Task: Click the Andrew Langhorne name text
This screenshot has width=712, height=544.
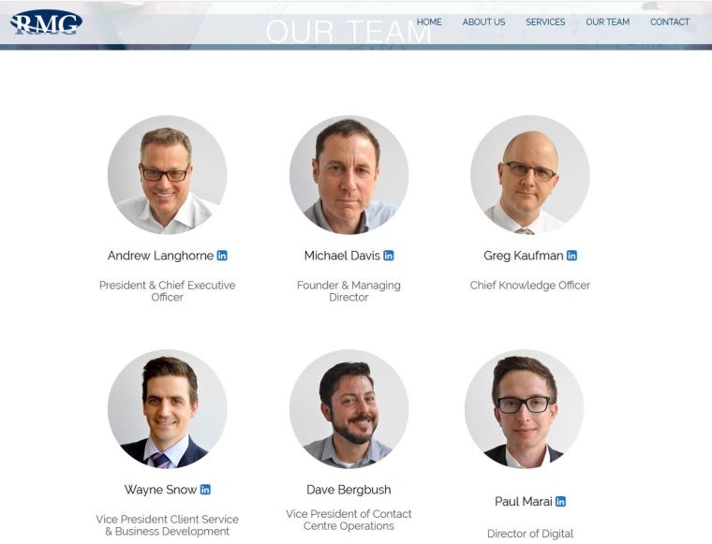Action: tap(160, 256)
